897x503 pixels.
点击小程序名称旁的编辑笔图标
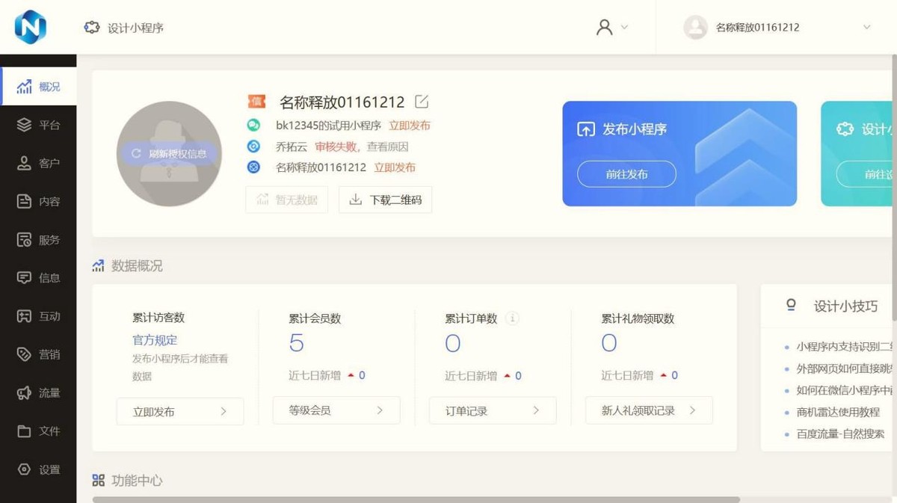coord(421,101)
